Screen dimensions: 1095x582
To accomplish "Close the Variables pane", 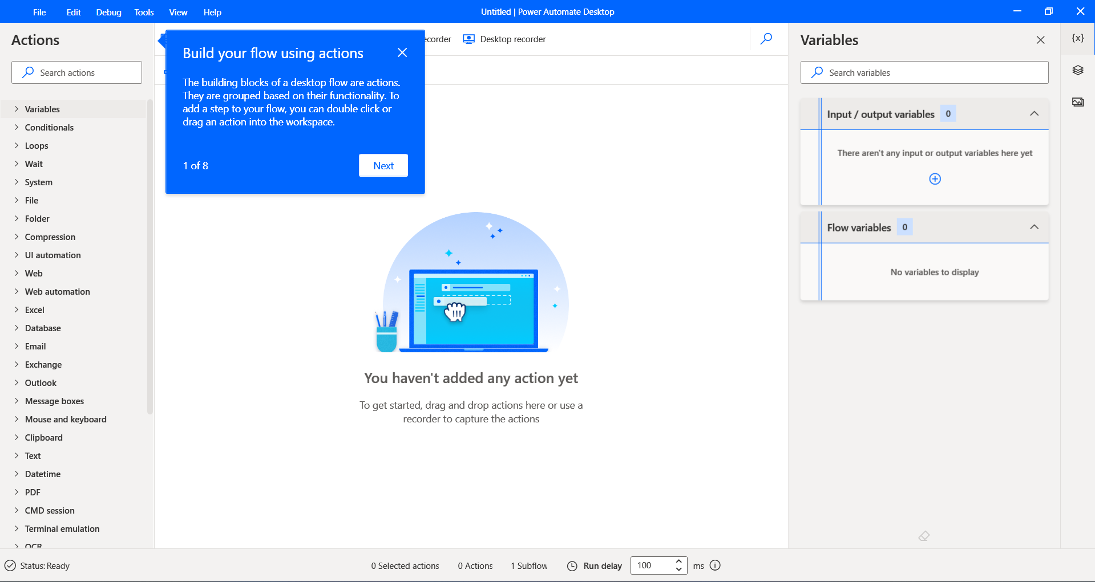I will 1040,40.
